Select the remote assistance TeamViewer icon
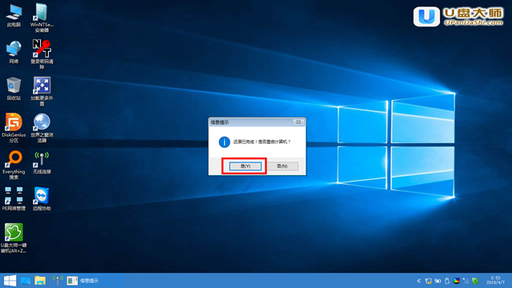The width and height of the screenshot is (512, 288). coord(42,198)
